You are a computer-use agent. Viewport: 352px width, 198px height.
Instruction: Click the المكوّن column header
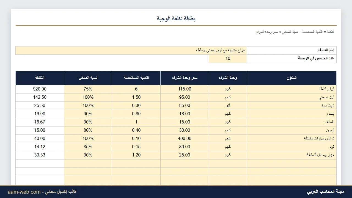pyautogui.click(x=291, y=78)
